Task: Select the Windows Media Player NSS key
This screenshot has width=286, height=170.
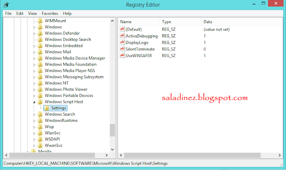Action: click(70, 71)
